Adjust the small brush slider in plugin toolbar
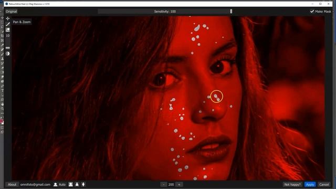Viewport: 336px width, 189px height. [x=8, y=48]
